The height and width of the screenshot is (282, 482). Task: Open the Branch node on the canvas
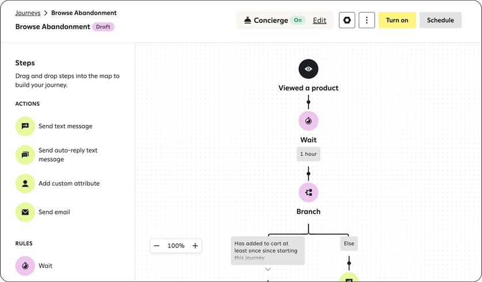pyautogui.click(x=308, y=192)
